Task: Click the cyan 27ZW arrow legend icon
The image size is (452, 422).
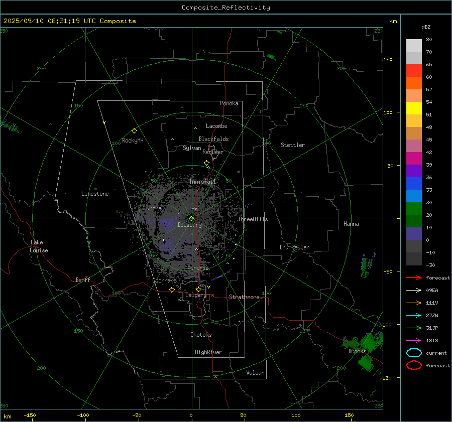Action: [414, 316]
